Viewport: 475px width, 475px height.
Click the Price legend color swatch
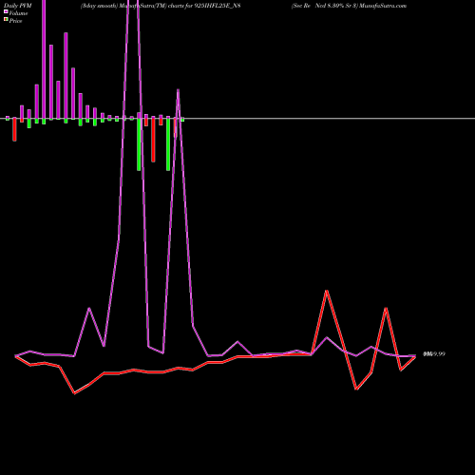[6, 19]
